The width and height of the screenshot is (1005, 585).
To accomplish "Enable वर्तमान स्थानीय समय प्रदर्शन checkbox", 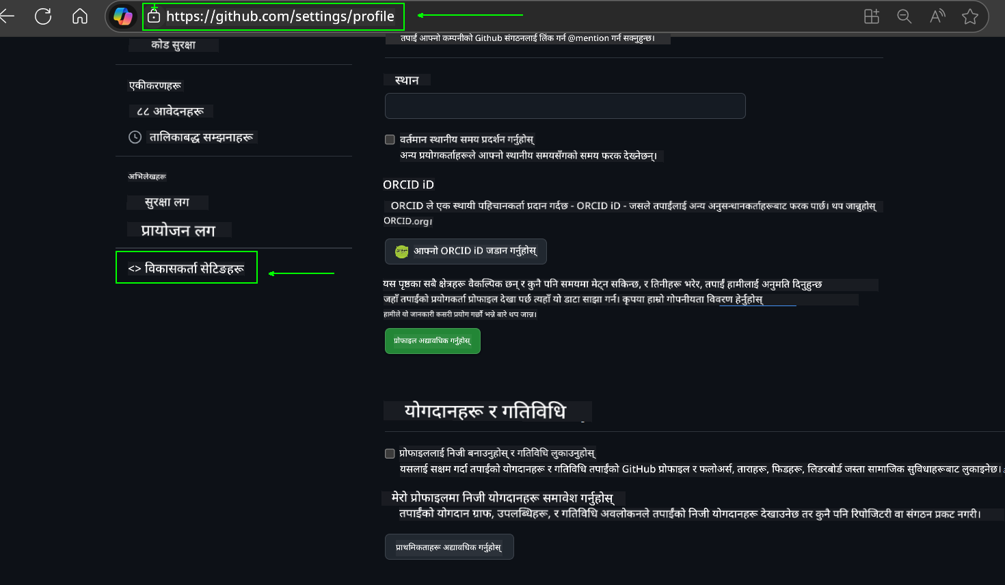I will click(390, 139).
